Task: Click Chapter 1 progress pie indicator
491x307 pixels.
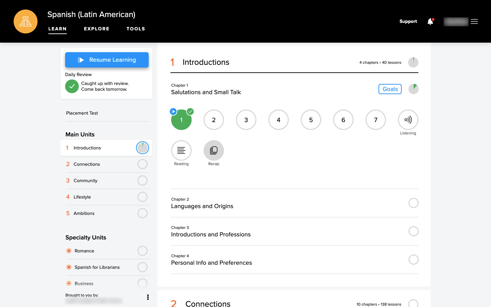Action: (414, 89)
